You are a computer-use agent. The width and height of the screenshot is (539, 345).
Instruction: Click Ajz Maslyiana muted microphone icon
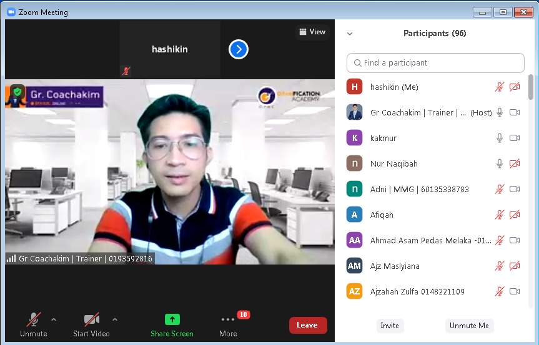click(500, 266)
